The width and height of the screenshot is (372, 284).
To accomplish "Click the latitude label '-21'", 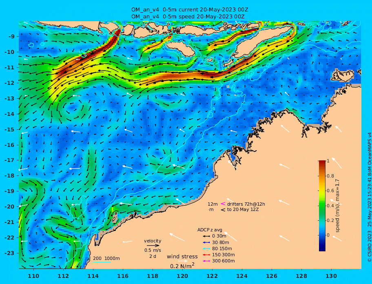I will pyautogui.click(x=9, y=222).
